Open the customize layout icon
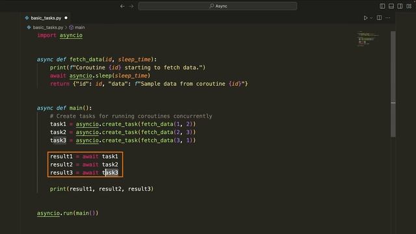Image resolution: width=416 pixels, height=234 pixels. click(x=409, y=6)
